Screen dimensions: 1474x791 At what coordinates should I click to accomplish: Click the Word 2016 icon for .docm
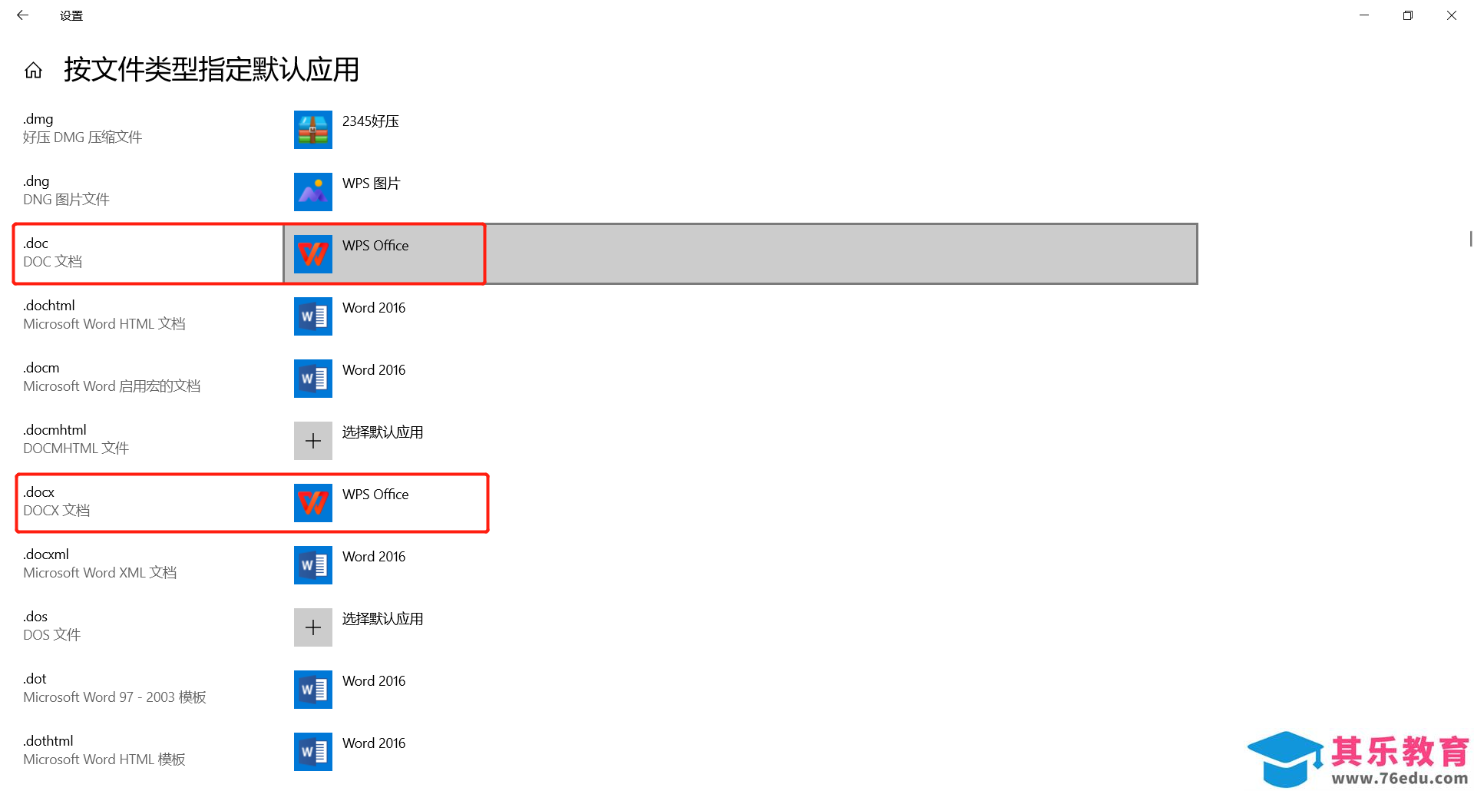313,379
